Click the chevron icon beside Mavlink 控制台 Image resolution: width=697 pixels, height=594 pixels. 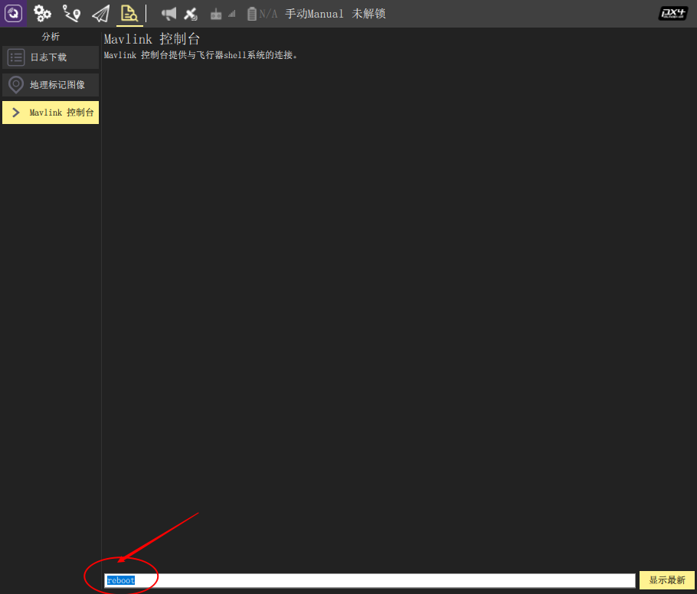coord(16,113)
